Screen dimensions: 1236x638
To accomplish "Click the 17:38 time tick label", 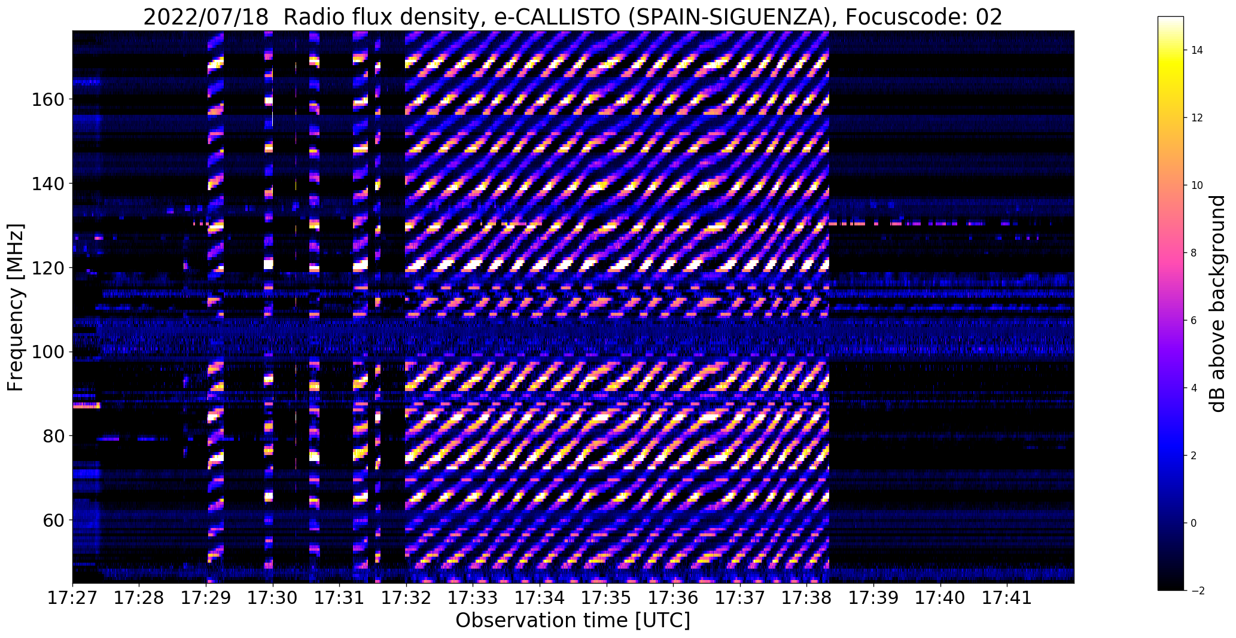I will click(x=807, y=598).
